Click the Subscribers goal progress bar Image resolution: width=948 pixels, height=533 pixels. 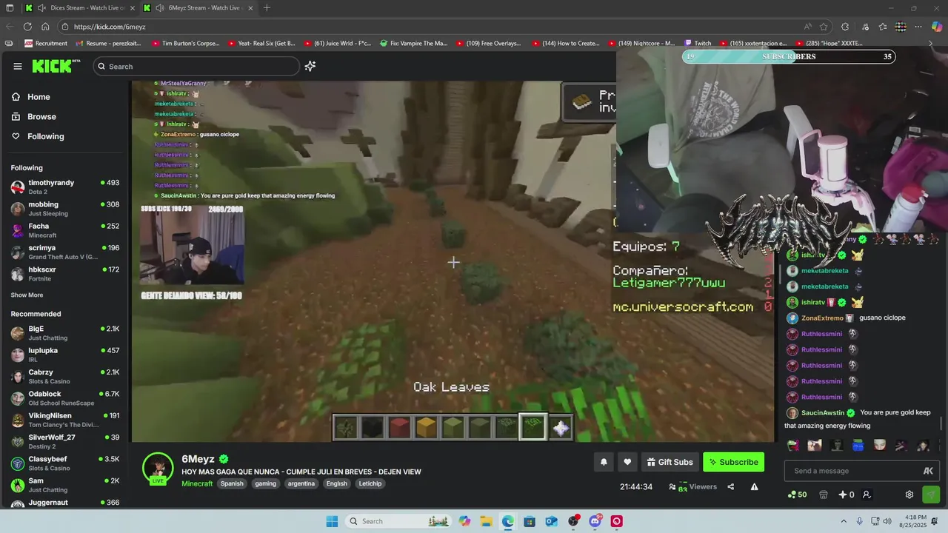(x=789, y=56)
